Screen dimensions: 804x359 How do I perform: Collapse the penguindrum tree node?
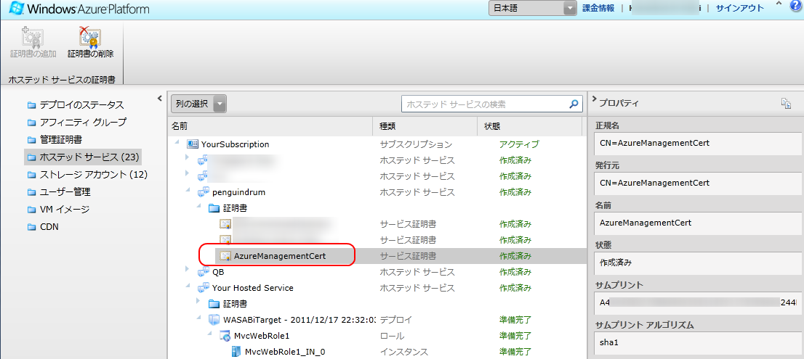click(188, 191)
